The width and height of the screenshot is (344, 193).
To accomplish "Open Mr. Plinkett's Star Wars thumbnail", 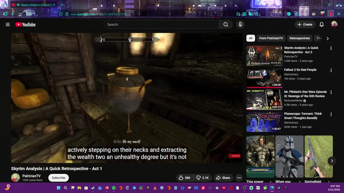I will click(264, 100).
